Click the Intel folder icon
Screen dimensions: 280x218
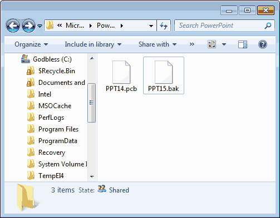click(31, 94)
